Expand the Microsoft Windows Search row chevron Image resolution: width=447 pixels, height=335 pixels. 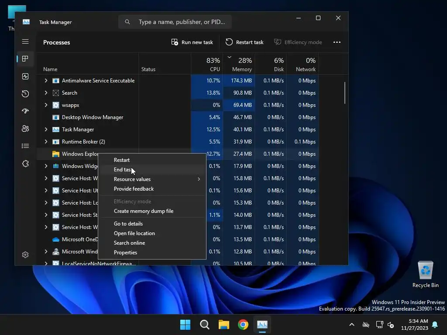46,252
